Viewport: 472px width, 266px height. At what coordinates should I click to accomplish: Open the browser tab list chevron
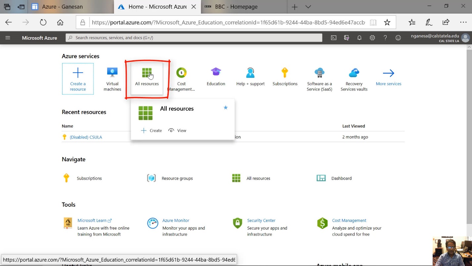(x=308, y=7)
